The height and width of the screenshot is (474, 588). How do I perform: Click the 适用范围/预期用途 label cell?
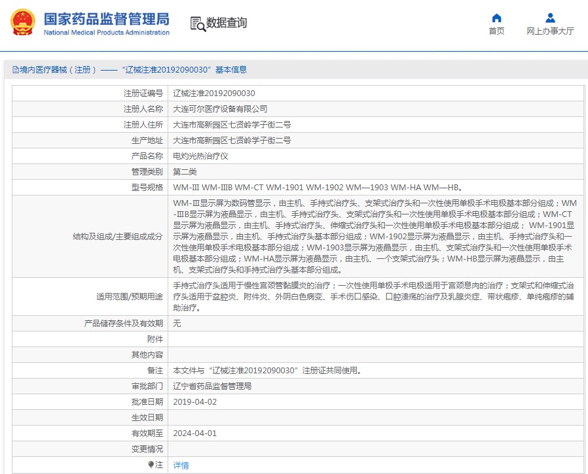[x=90, y=297]
